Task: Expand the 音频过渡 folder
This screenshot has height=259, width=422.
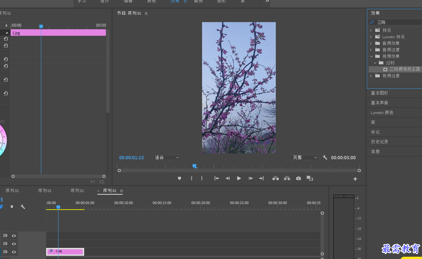Action: [x=371, y=50]
